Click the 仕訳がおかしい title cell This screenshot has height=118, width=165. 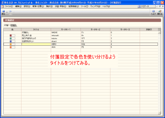coord(36,41)
